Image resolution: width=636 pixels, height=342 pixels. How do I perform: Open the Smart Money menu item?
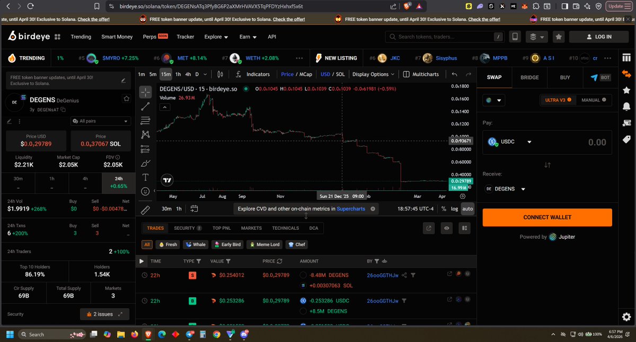(117, 37)
